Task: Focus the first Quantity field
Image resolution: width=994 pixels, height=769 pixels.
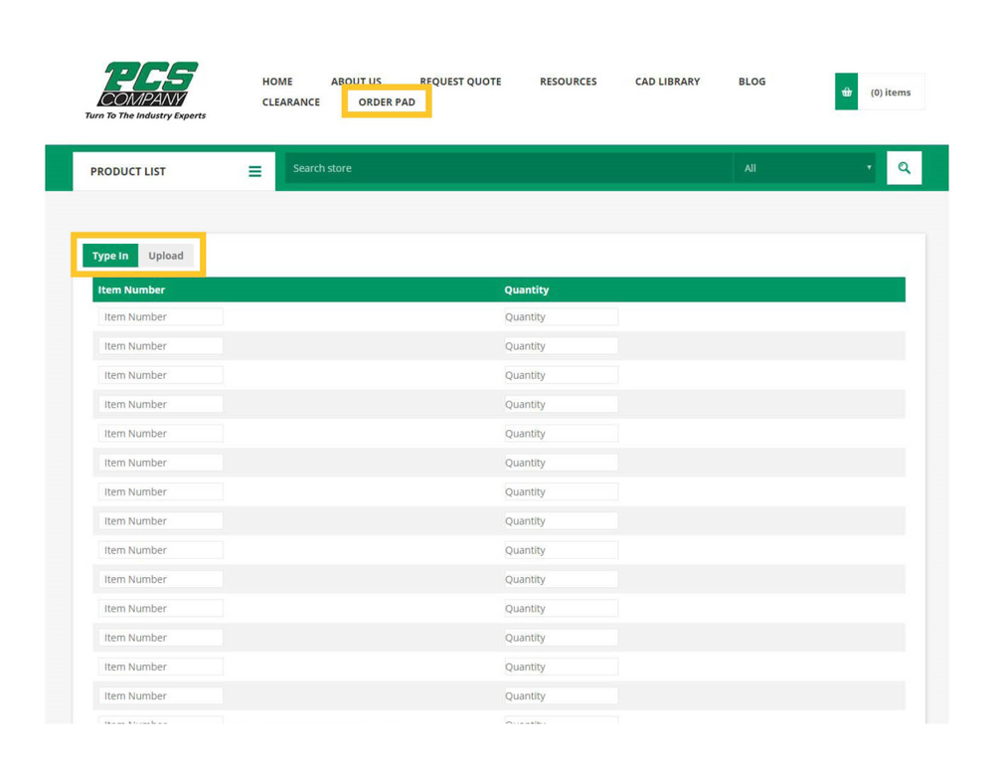Action: point(561,316)
